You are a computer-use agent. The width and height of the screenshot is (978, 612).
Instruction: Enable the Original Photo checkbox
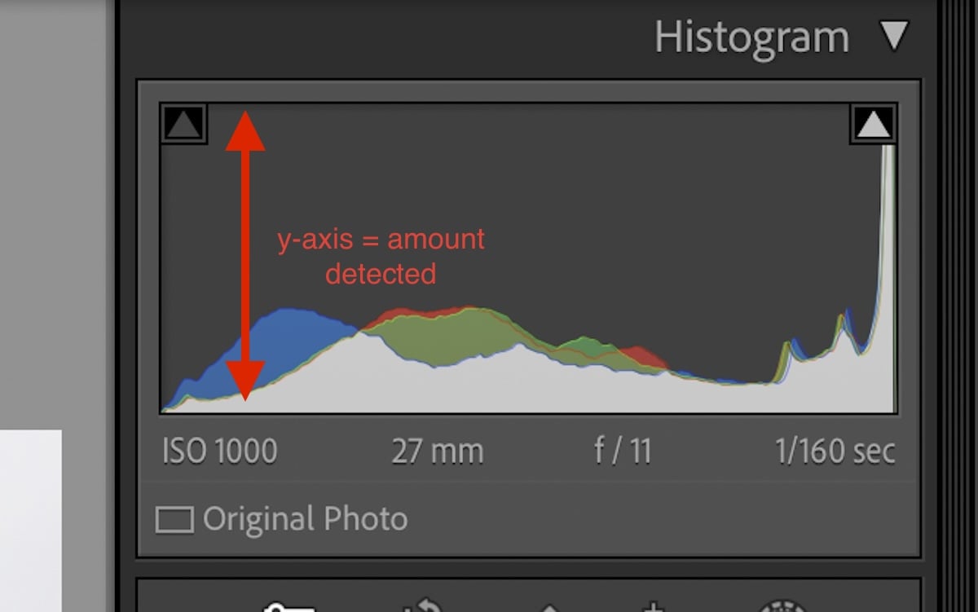[175, 518]
